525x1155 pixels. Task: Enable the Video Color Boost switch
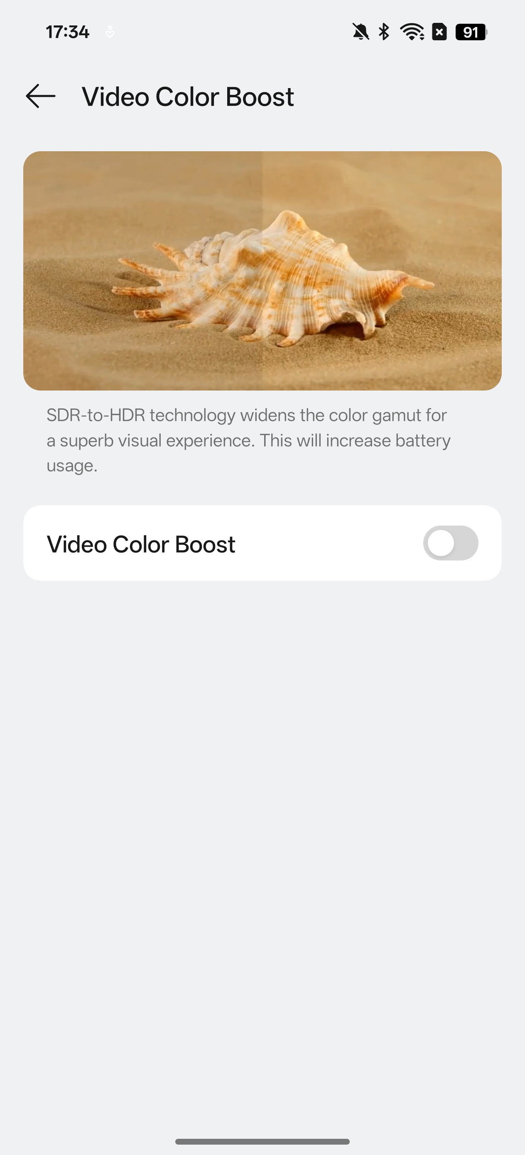(x=451, y=543)
